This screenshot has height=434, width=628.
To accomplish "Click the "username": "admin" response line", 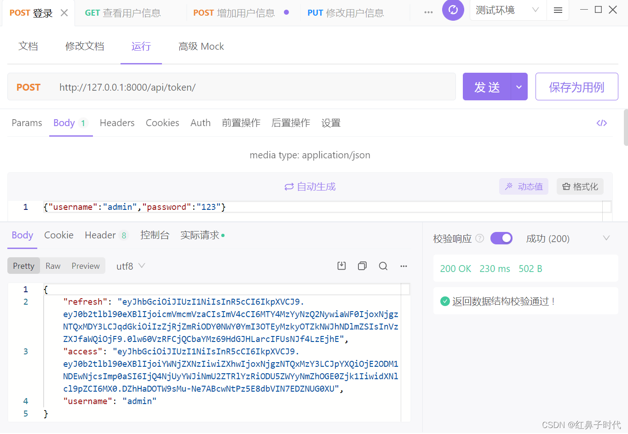I will [110, 401].
